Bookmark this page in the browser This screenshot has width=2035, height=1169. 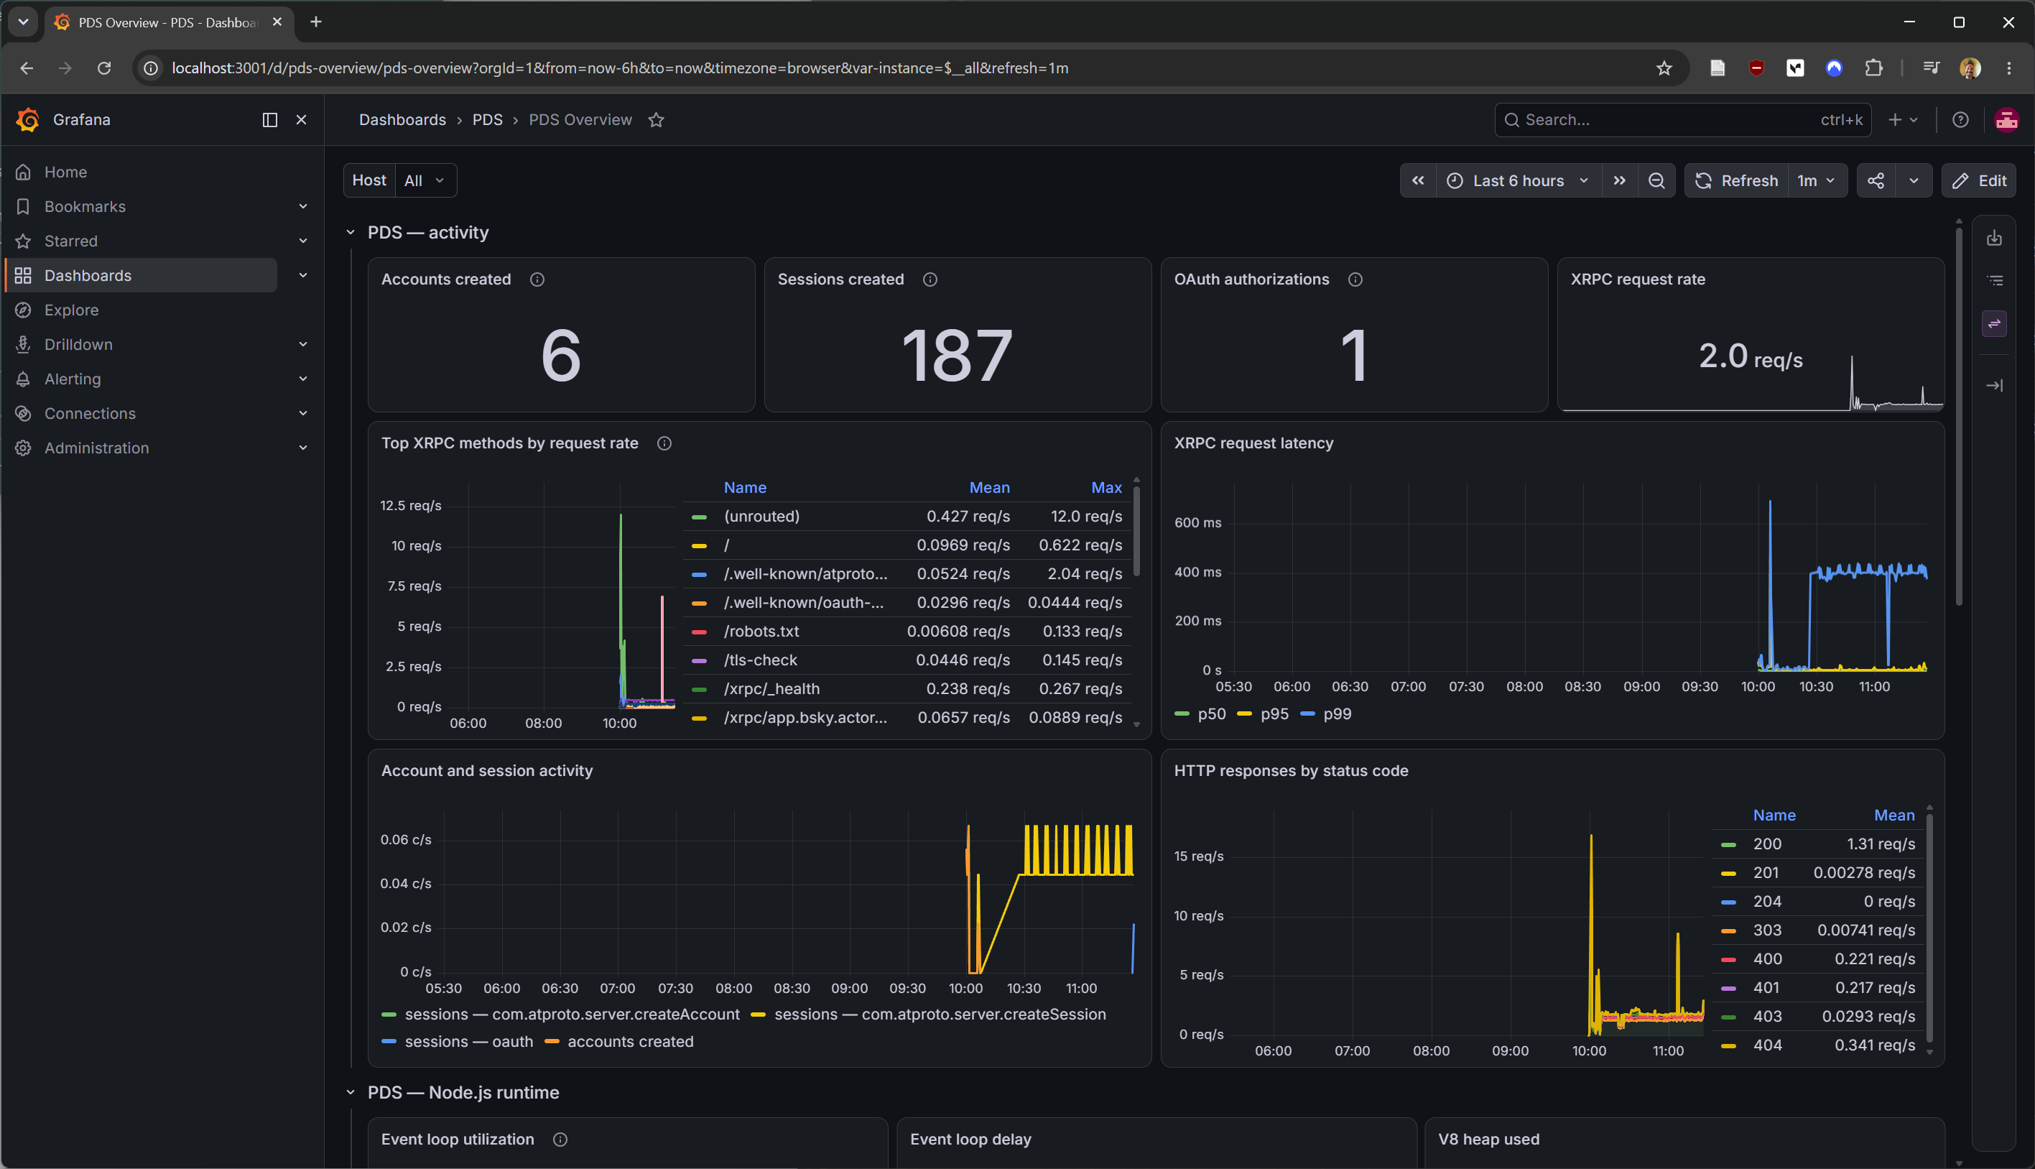1664,68
